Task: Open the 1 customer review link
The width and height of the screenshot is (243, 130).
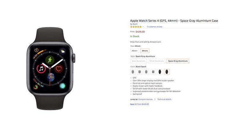Action: 154,27
